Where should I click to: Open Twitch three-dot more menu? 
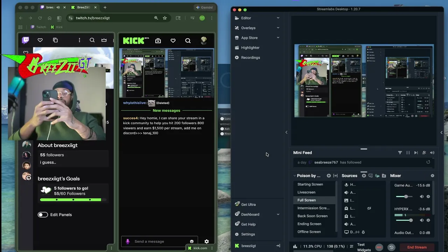point(79,40)
